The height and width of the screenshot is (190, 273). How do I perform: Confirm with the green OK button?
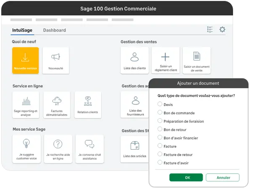186,177
